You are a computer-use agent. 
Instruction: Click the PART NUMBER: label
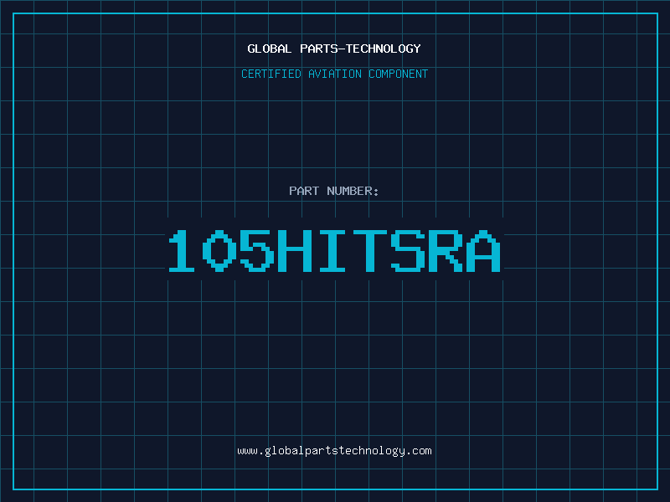pos(334,192)
